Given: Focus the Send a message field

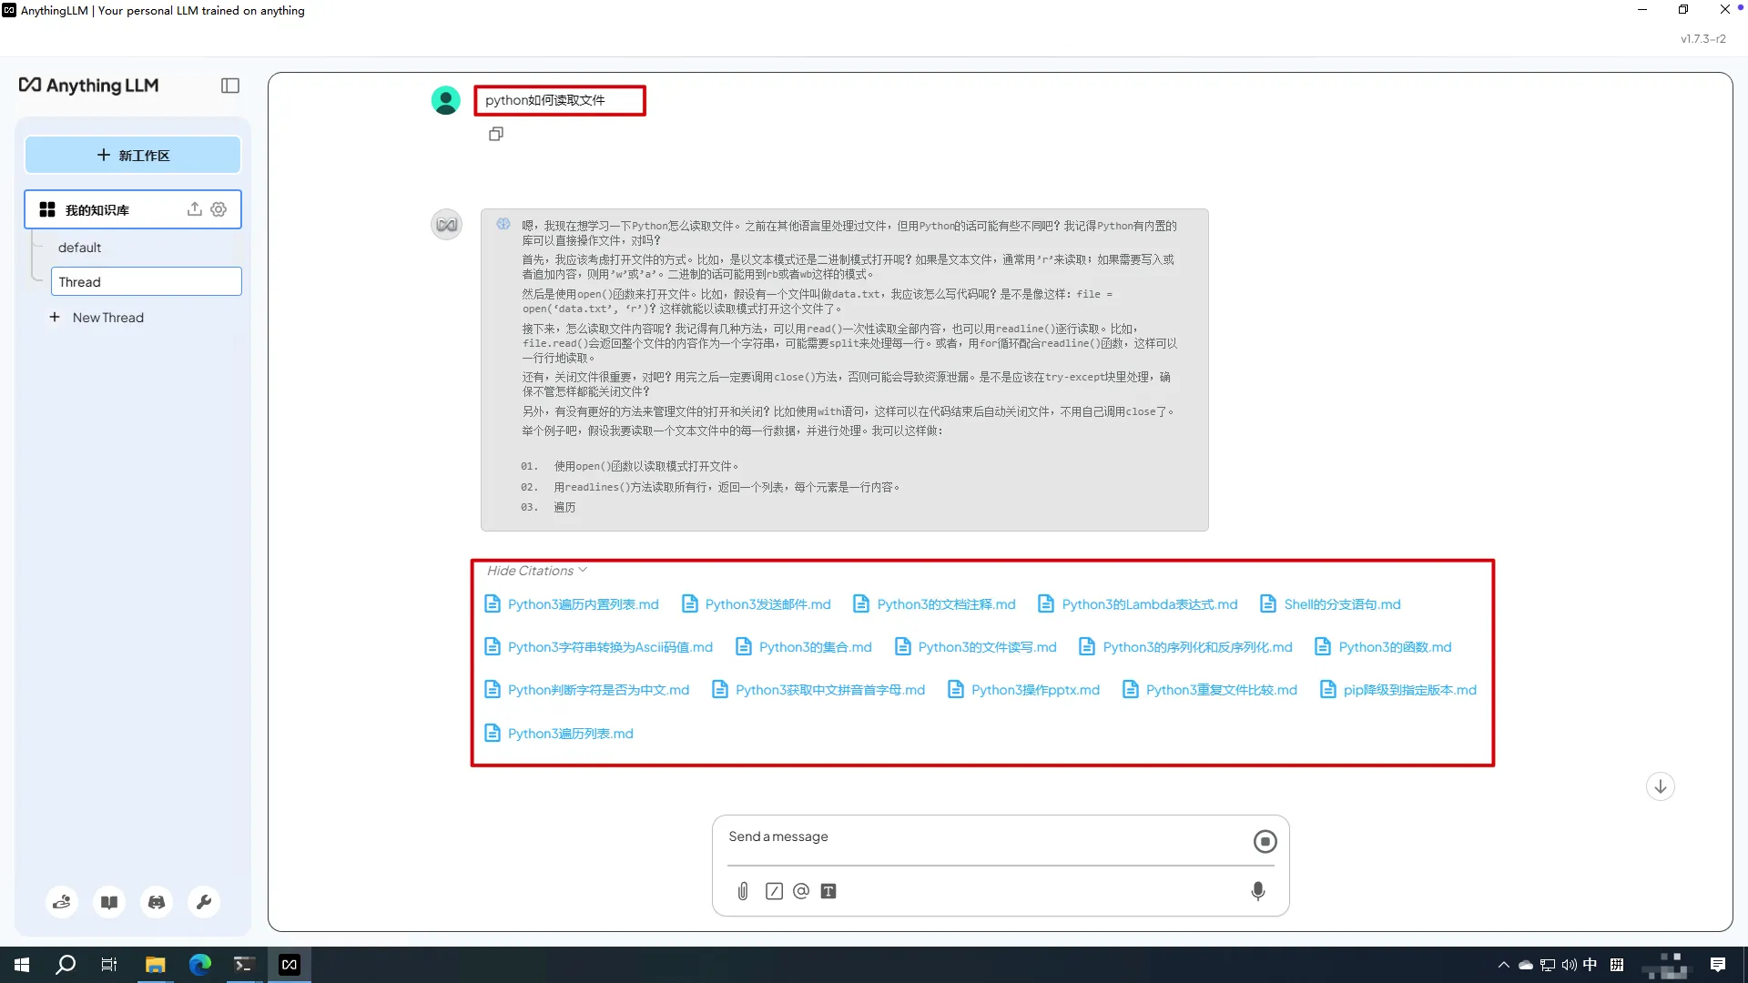Looking at the screenshot, I should 983,836.
